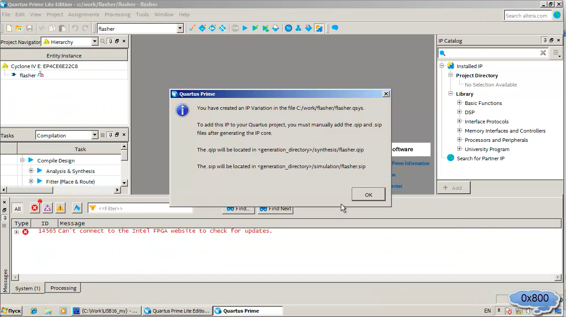Open the Processing menu
Viewport: 566px width, 317px height.
117,14
